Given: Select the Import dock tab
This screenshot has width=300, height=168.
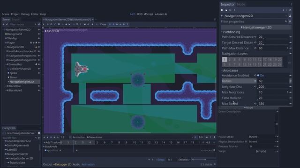Looking at the screenshot, I should (x=16, y=20).
